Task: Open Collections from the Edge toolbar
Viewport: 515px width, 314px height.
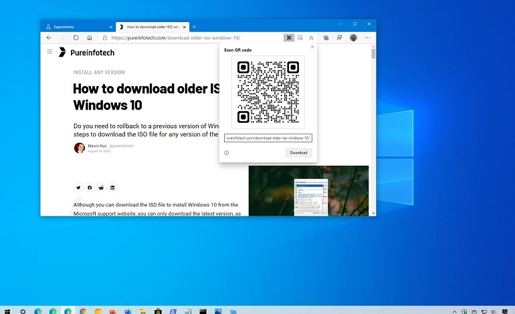Action: pos(326,37)
